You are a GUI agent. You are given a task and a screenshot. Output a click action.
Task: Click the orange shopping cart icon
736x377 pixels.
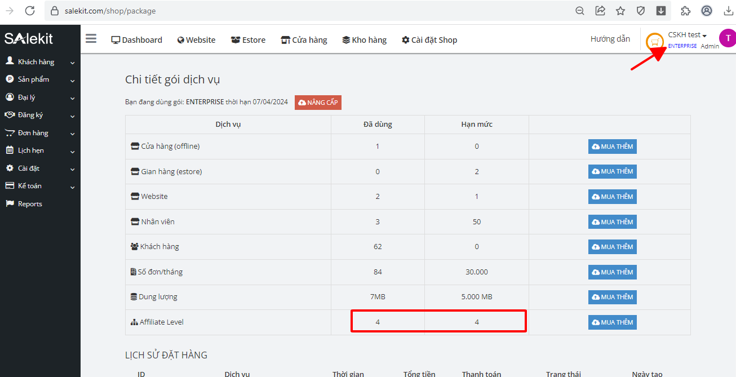pyautogui.click(x=654, y=42)
